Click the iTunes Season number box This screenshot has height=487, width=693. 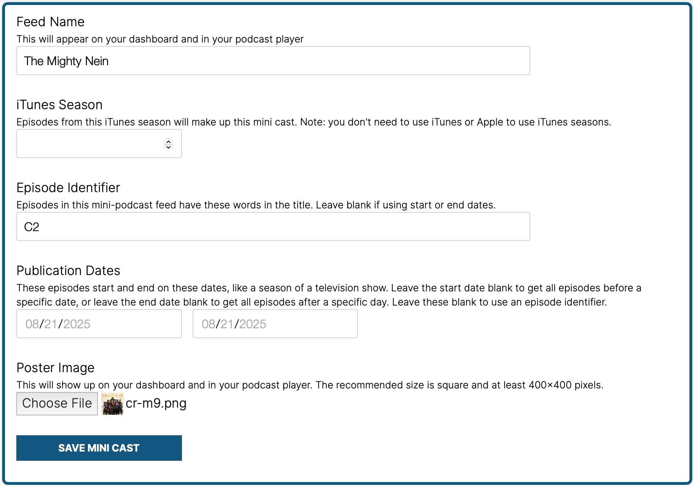coord(89,144)
